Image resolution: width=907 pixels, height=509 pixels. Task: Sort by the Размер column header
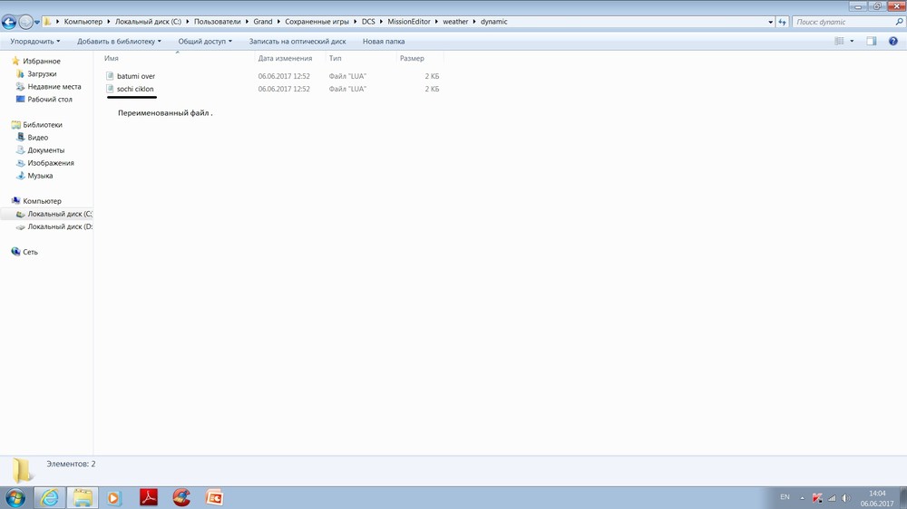(412, 58)
